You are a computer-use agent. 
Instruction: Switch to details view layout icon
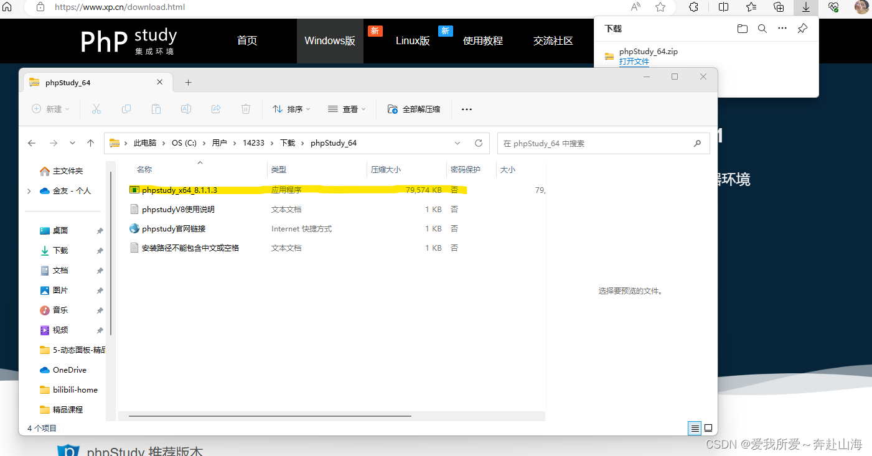click(x=695, y=428)
